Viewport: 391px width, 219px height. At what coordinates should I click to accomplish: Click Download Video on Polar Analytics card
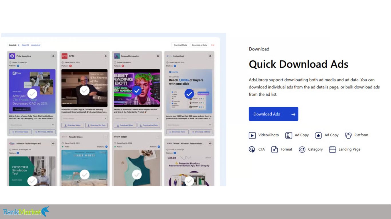[x=20, y=132]
